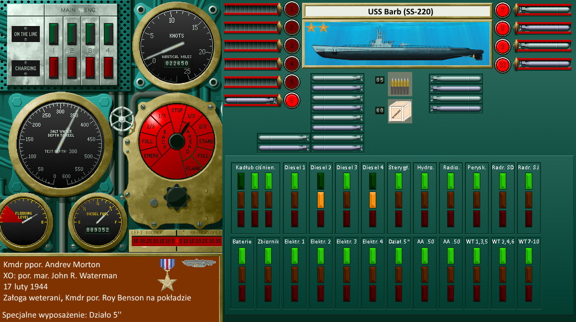Click the left/right rudder angle scale
The image size is (576, 322).
coord(176,241)
